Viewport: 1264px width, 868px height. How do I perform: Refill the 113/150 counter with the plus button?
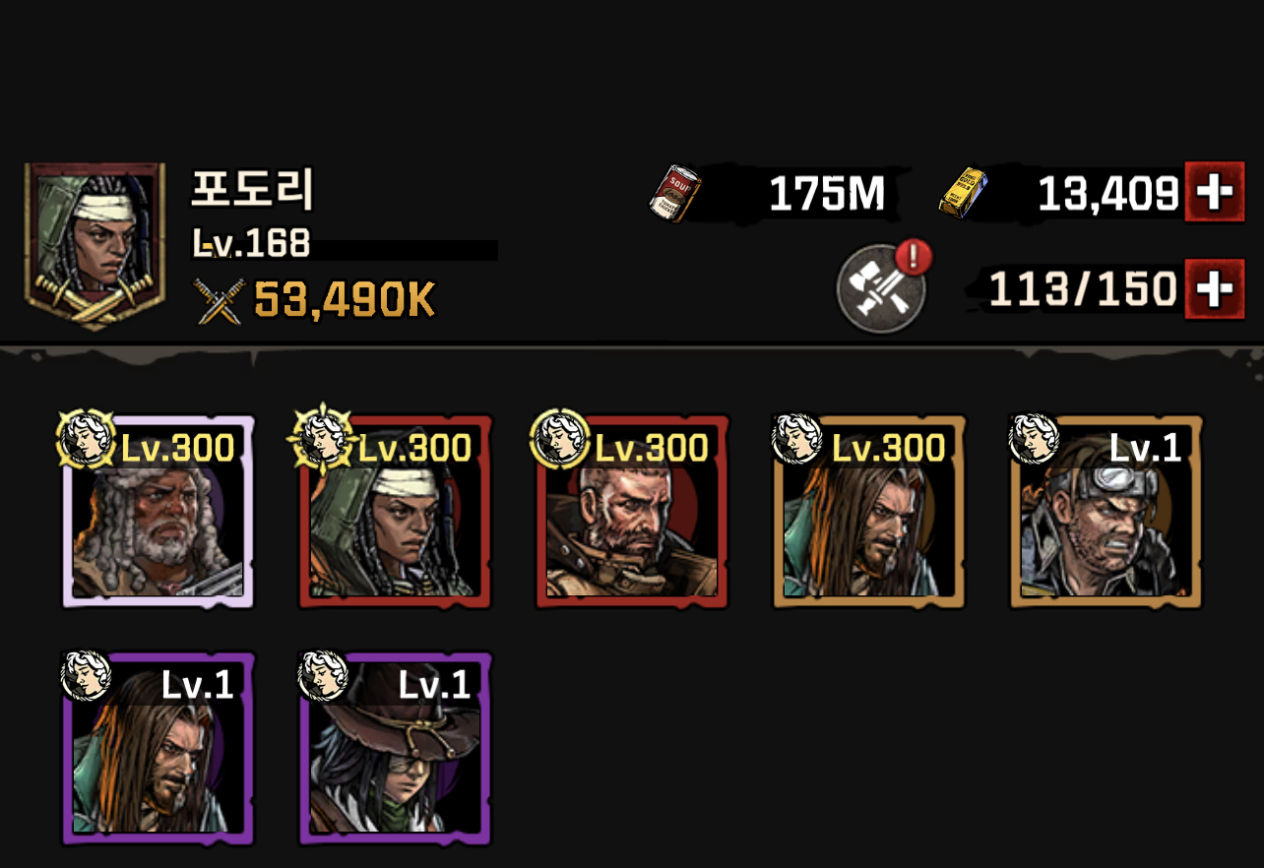coord(1214,290)
